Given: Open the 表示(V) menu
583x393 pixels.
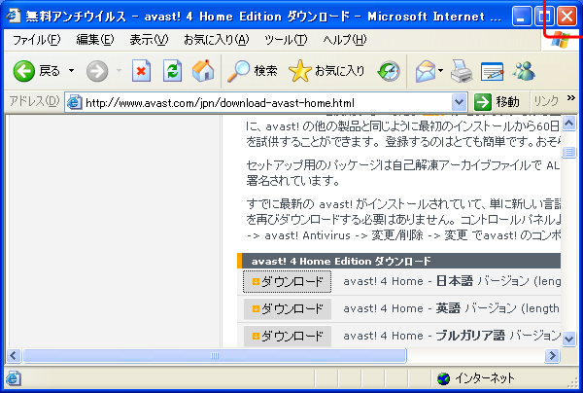Looking at the screenshot, I should click(x=149, y=40).
